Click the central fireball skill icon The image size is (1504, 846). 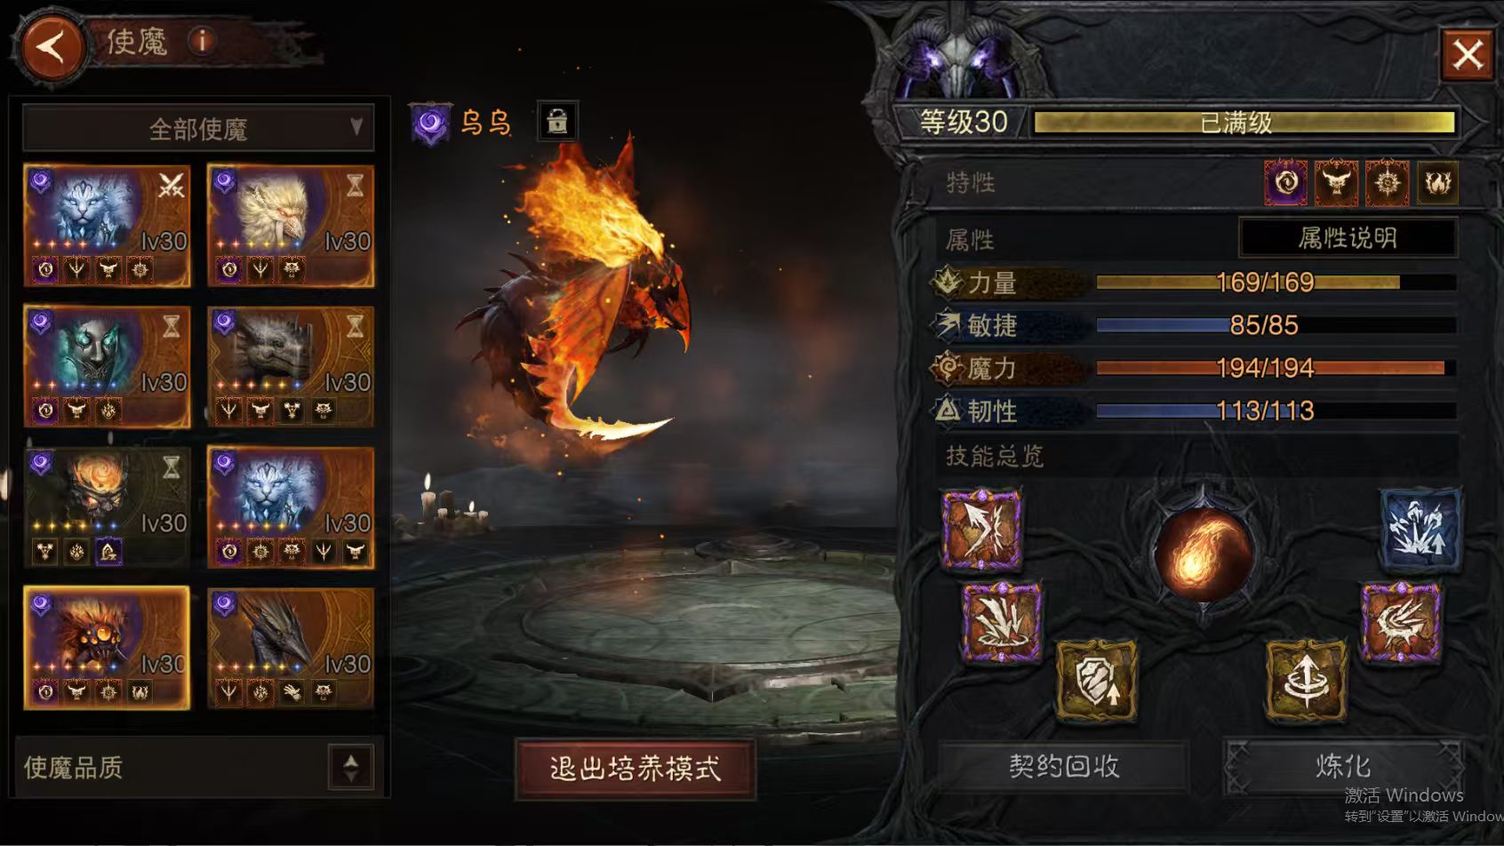[1204, 553]
